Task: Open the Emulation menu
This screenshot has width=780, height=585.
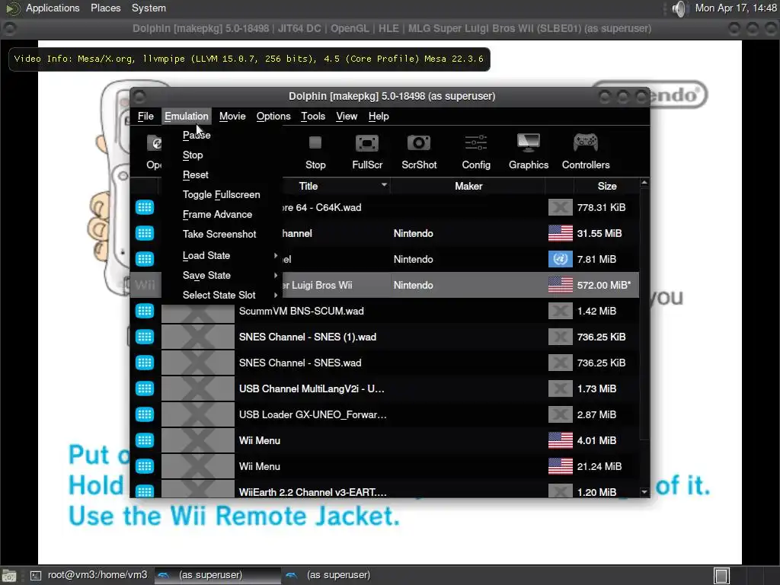Action: pos(187,117)
